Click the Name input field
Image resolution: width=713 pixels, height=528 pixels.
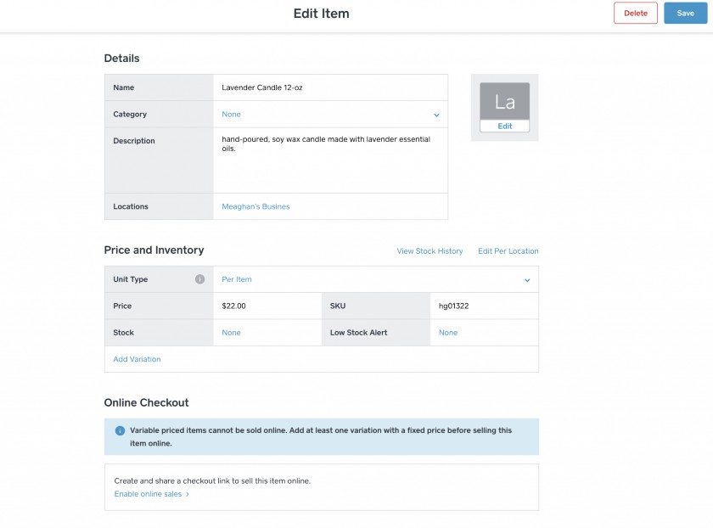329,87
